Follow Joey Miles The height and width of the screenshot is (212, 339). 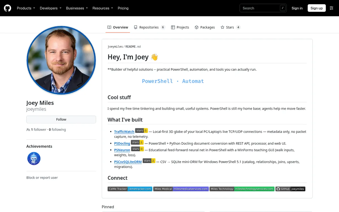61,120
